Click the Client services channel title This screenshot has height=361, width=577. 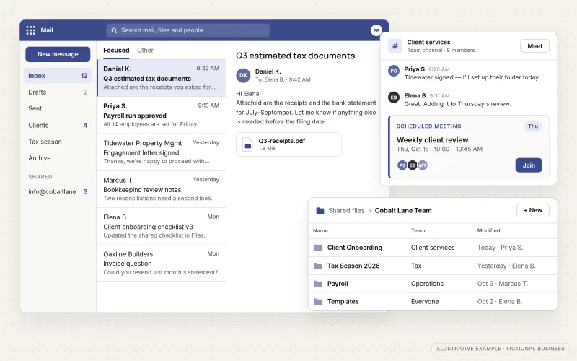tap(428, 42)
